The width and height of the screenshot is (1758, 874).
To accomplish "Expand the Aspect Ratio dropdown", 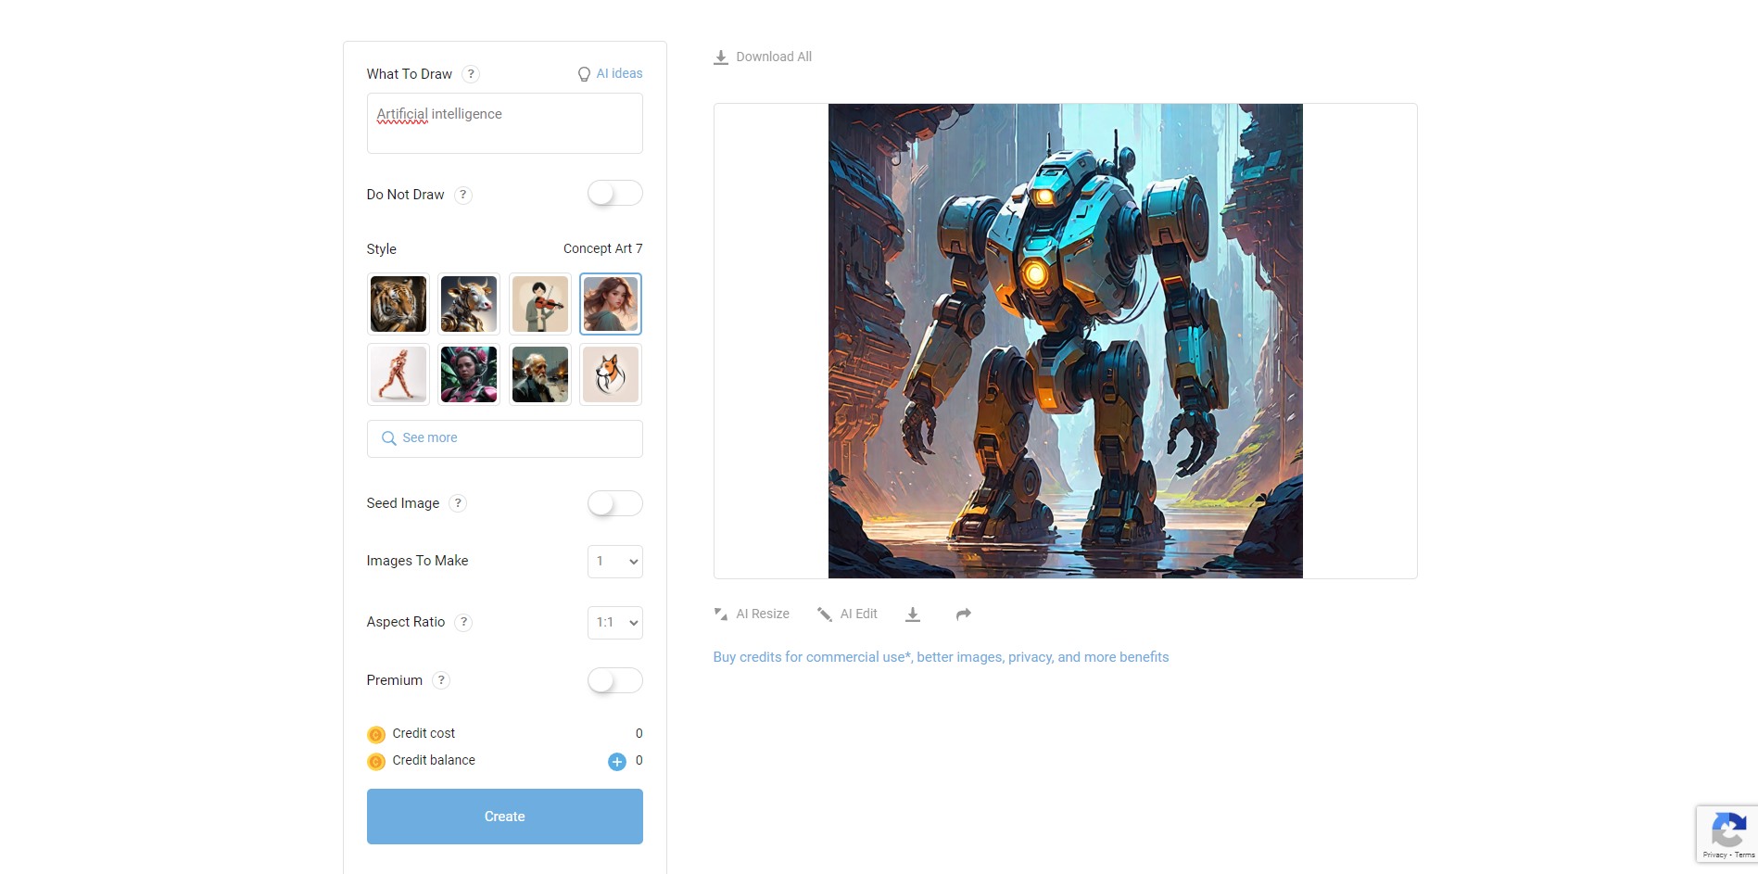I will [x=615, y=623].
